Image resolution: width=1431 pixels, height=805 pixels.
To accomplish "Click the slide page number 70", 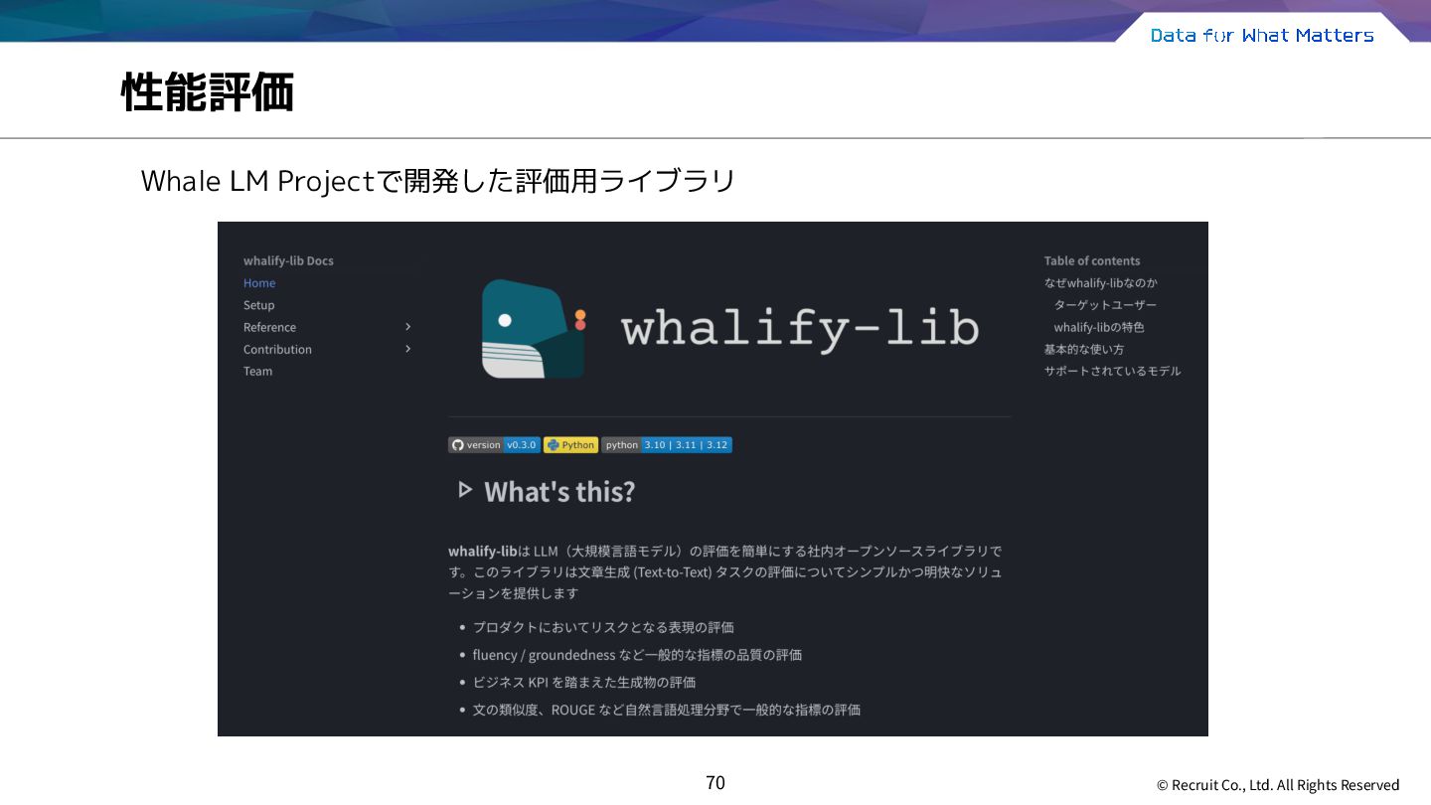I will coord(715,783).
